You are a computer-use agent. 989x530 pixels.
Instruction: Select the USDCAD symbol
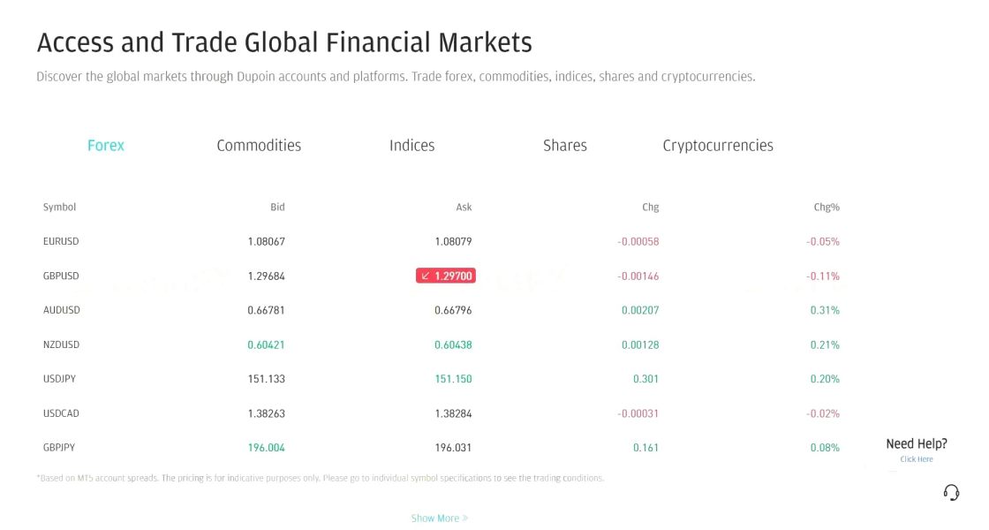point(61,413)
